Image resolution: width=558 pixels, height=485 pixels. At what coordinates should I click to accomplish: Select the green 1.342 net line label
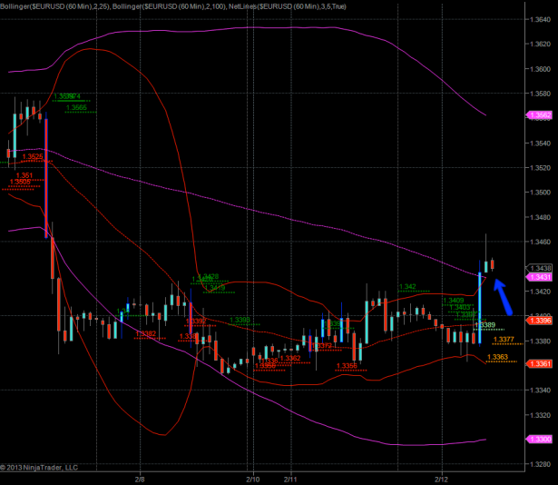pyautogui.click(x=407, y=286)
